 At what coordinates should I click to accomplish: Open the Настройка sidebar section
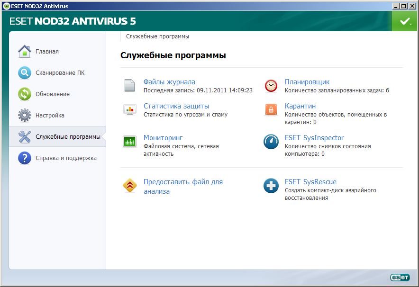[50, 115]
